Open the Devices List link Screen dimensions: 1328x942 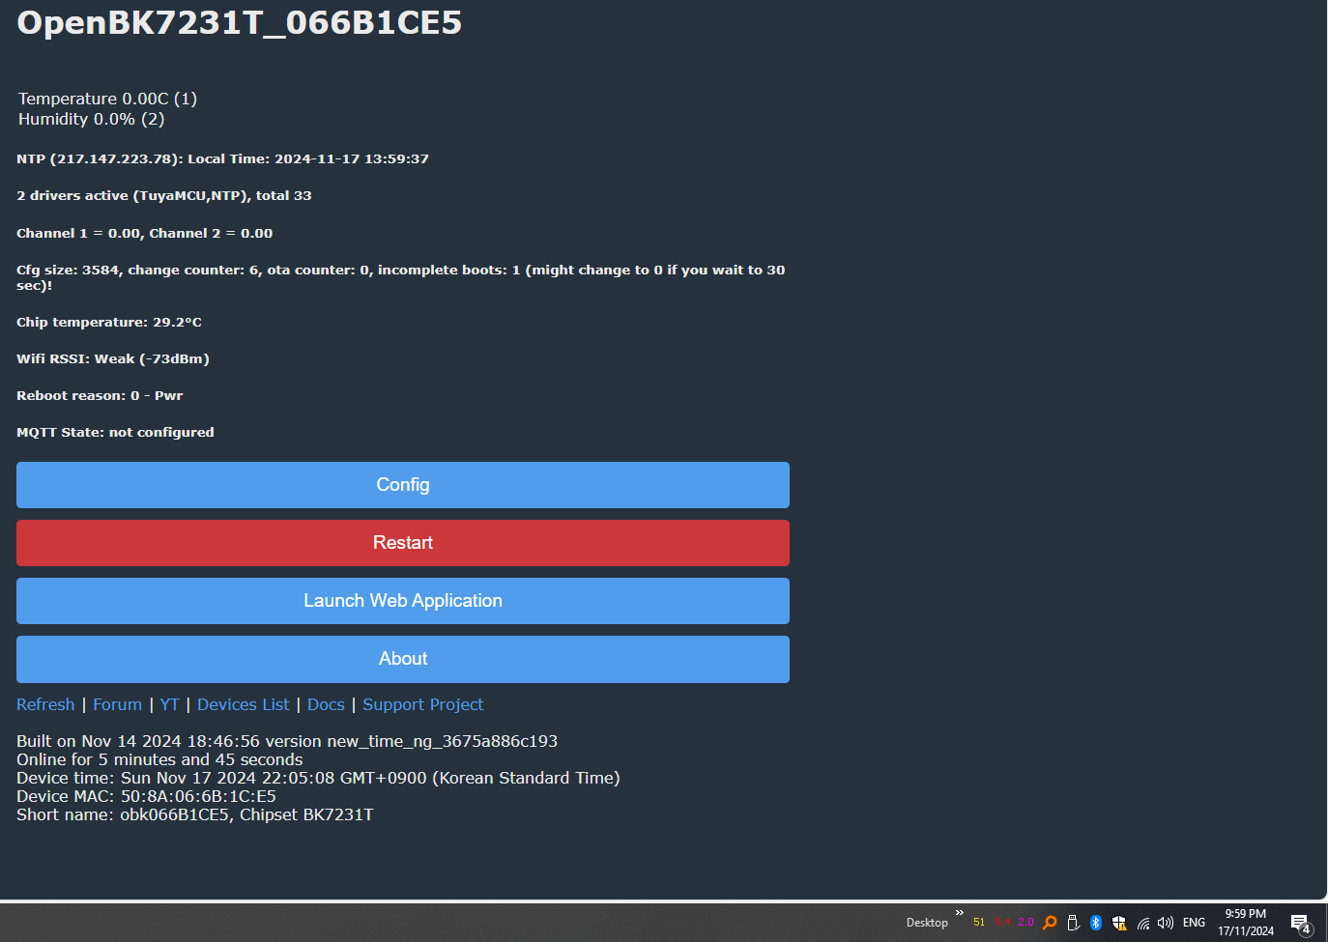(x=243, y=704)
